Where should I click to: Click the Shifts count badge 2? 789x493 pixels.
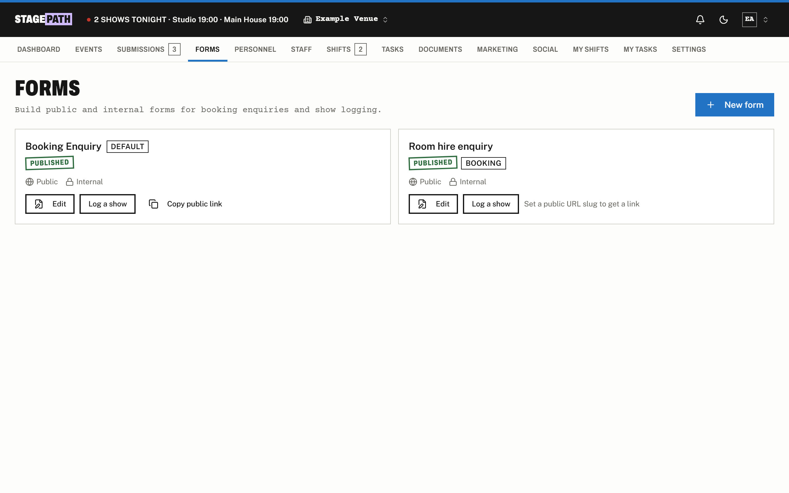coord(361,49)
